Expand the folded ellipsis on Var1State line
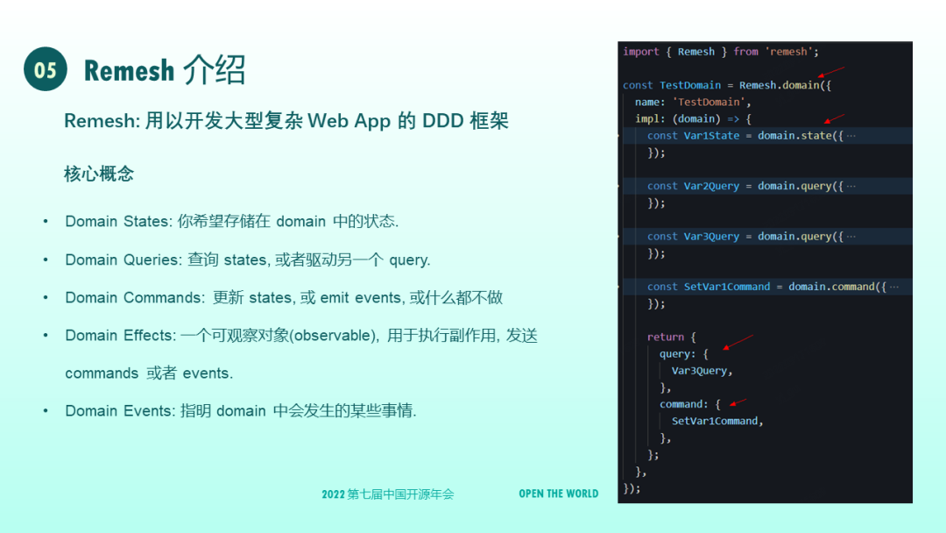 851,136
